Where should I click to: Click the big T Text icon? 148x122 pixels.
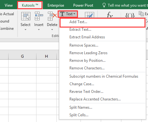(62, 14)
